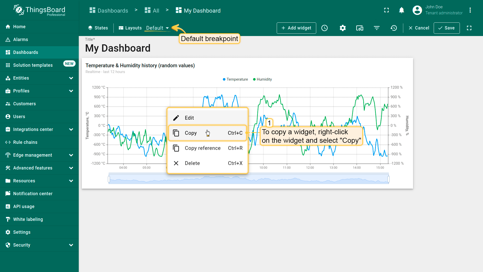The width and height of the screenshot is (483, 272).
Task: Click the manage layouts devices icon
Action: 359,28
